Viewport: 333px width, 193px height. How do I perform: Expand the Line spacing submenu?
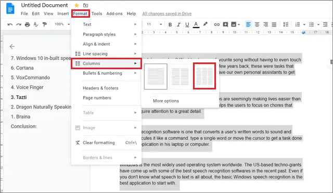click(x=106, y=54)
